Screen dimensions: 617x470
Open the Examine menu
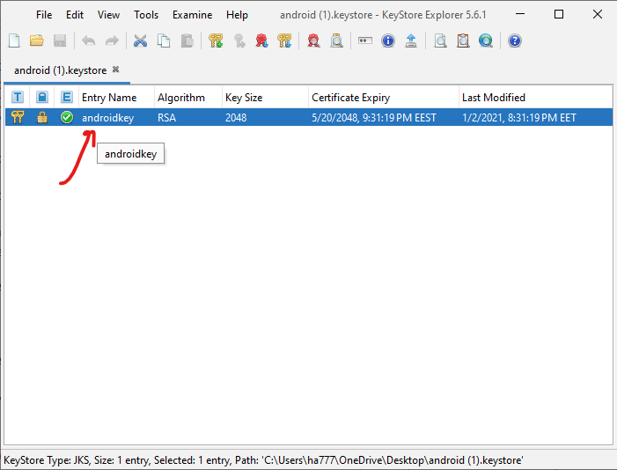(x=192, y=15)
